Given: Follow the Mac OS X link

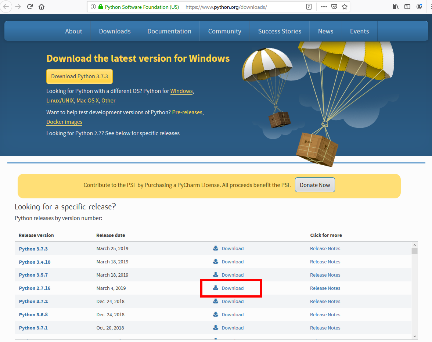Looking at the screenshot, I should tap(87, 101).
